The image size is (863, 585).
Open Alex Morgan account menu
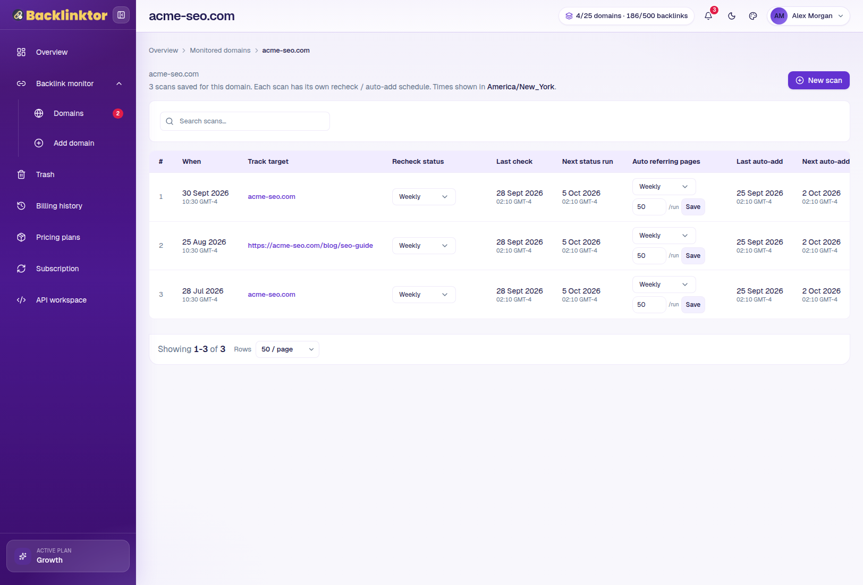tap(808, 16)
